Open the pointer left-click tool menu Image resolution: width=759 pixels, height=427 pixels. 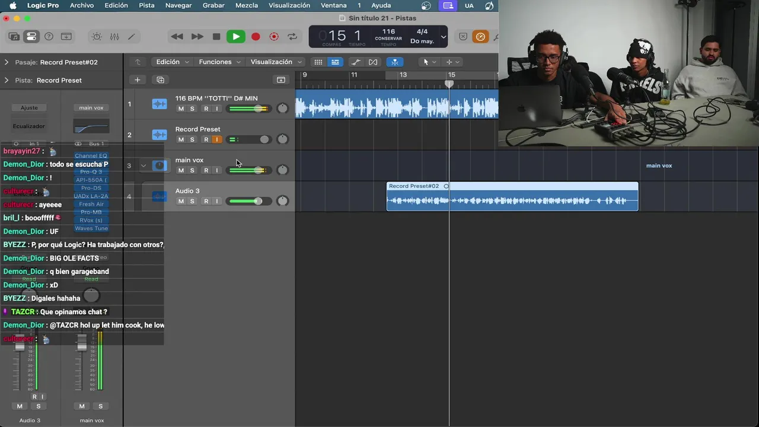[x=428, y=62]
